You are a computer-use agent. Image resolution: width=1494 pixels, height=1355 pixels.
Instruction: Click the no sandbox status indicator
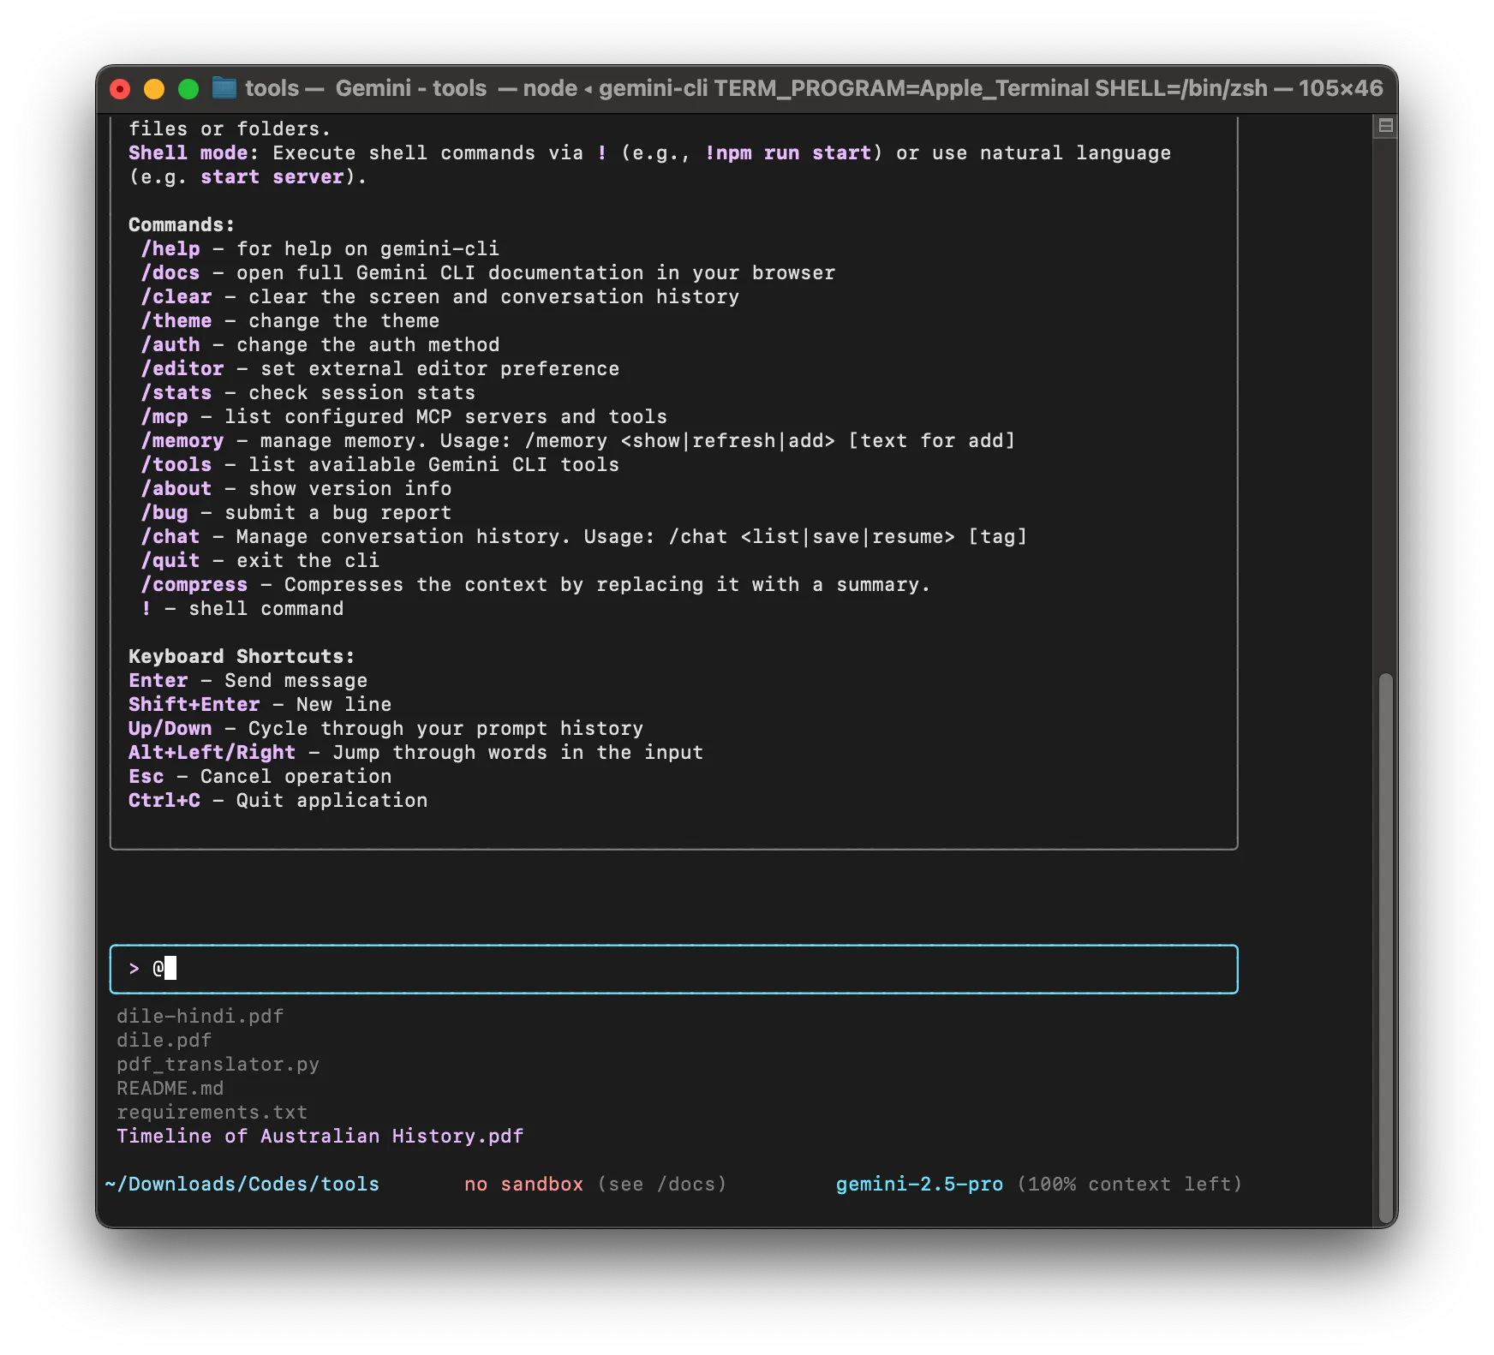[523, 1184]
